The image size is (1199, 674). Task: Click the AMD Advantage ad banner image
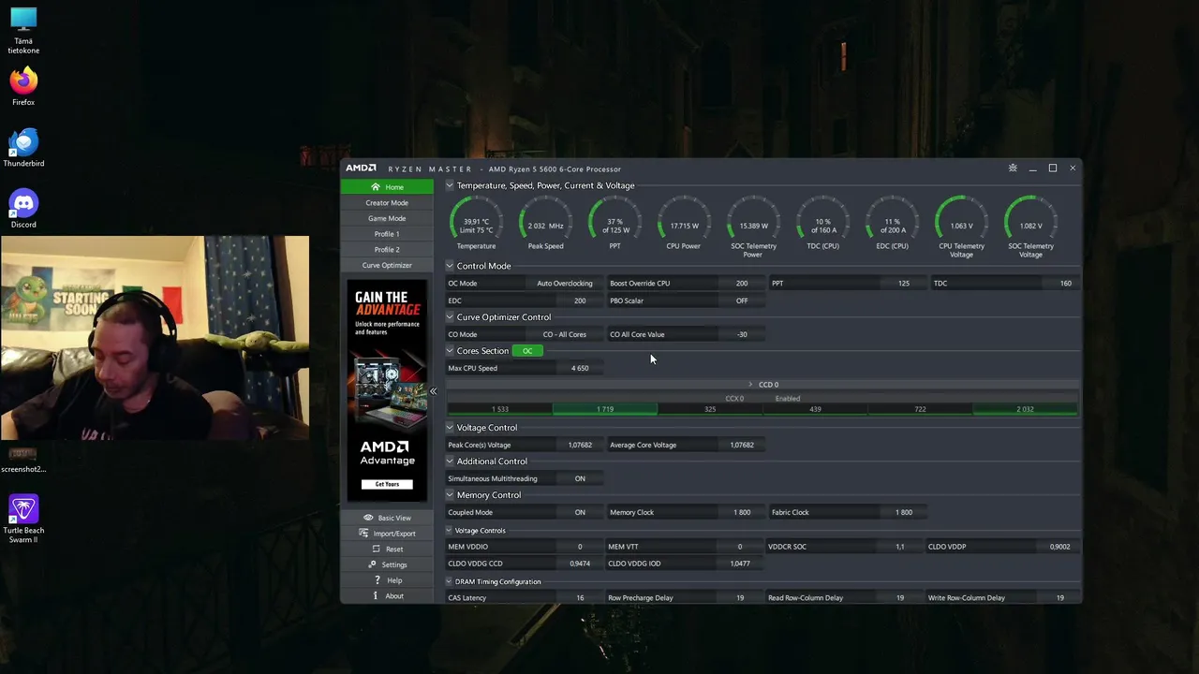(387, 391)
